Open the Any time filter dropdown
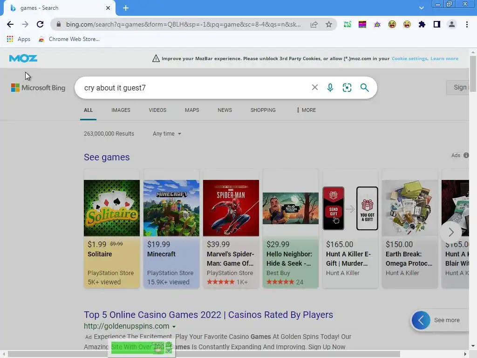Image resolution: width=477 pixels, height=358 pixels. 167,134
